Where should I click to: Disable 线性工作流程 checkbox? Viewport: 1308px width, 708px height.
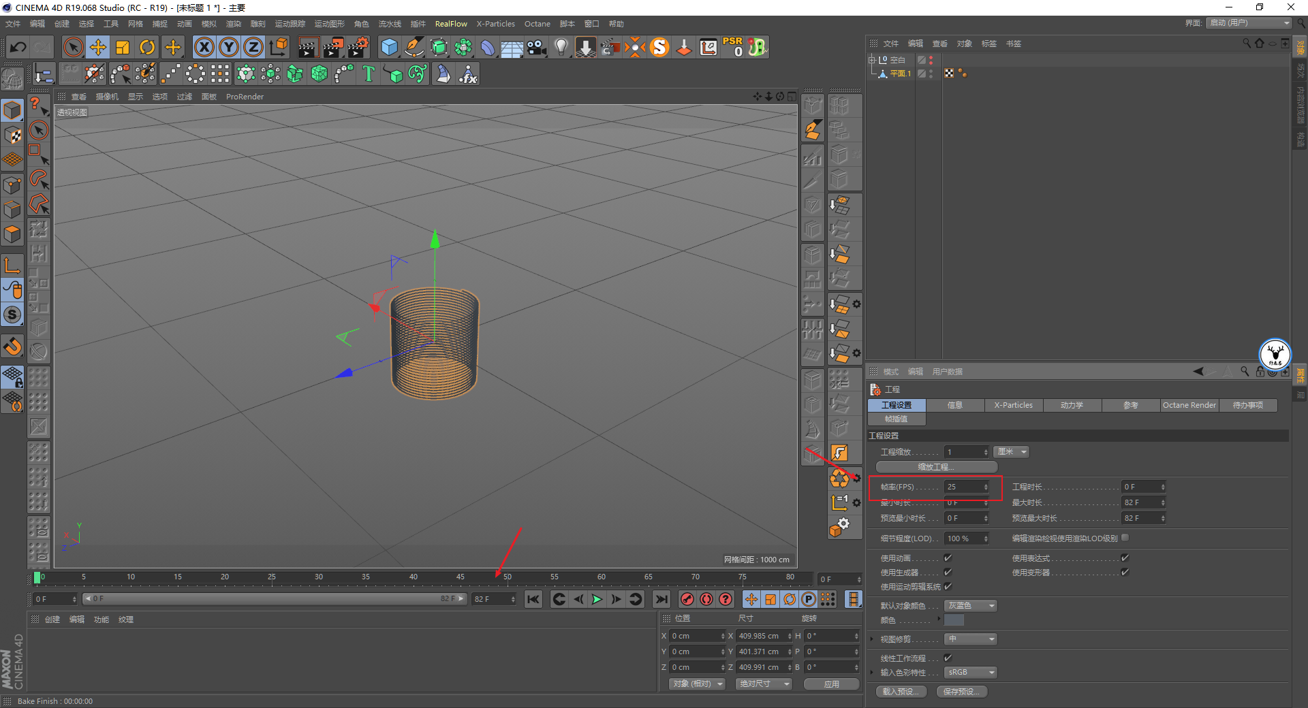click(948, 658)
